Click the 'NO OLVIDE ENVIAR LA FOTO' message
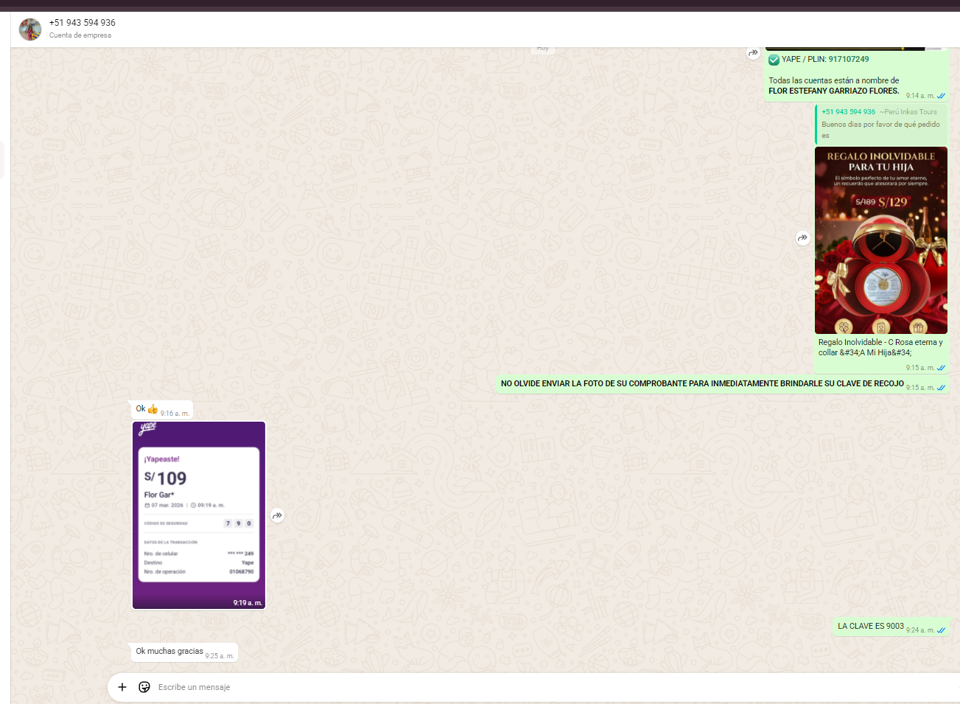960x704 pixels. [x=701, y=383]
